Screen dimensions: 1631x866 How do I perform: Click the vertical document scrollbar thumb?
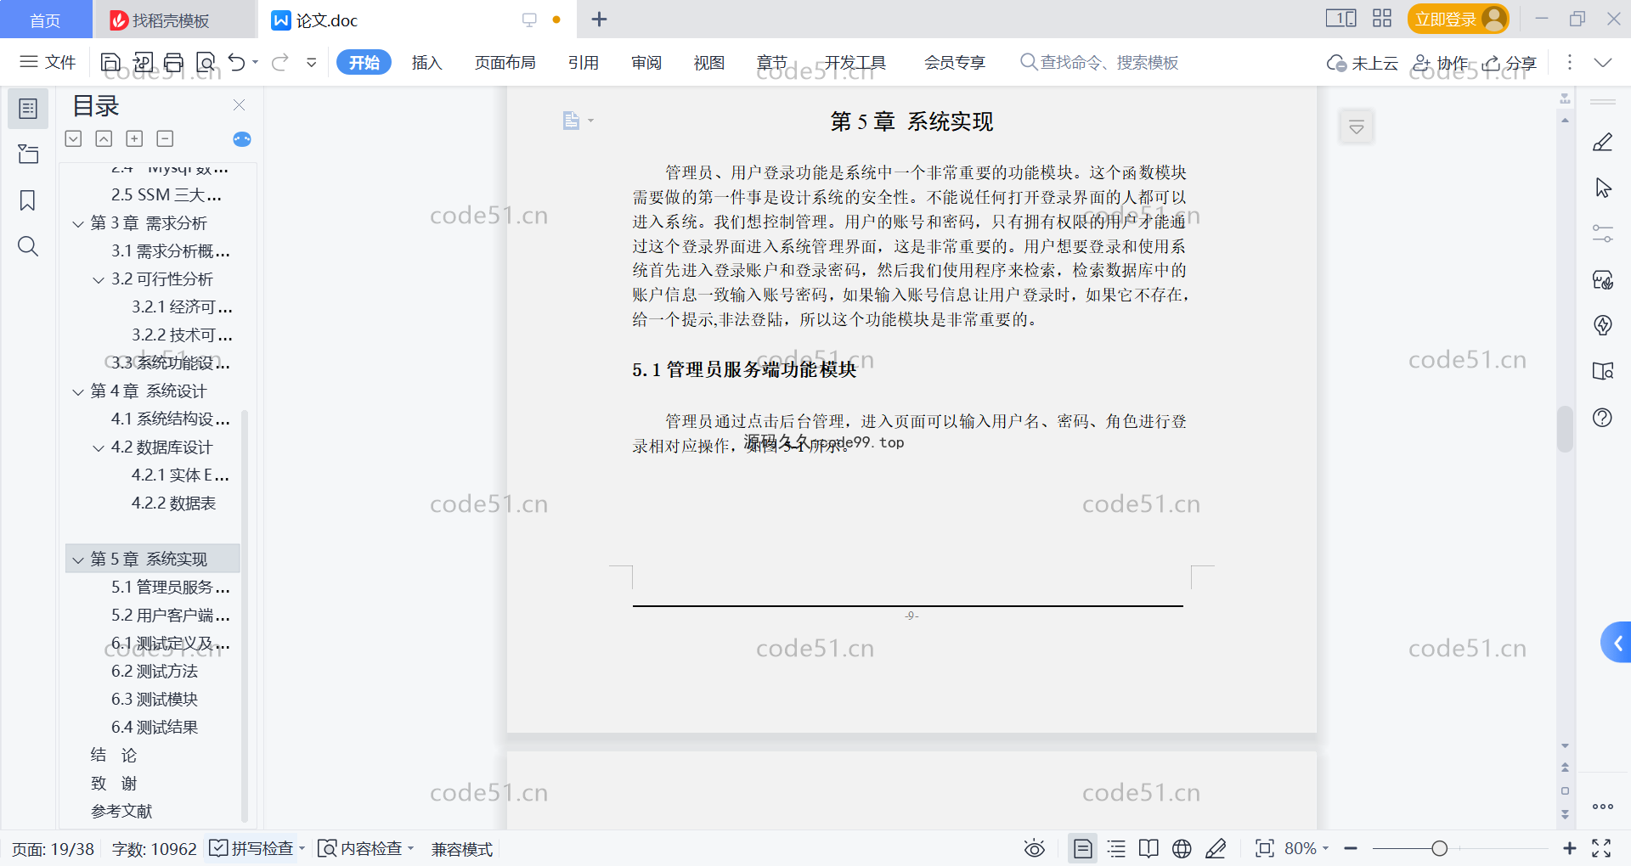coord(1565,430)
